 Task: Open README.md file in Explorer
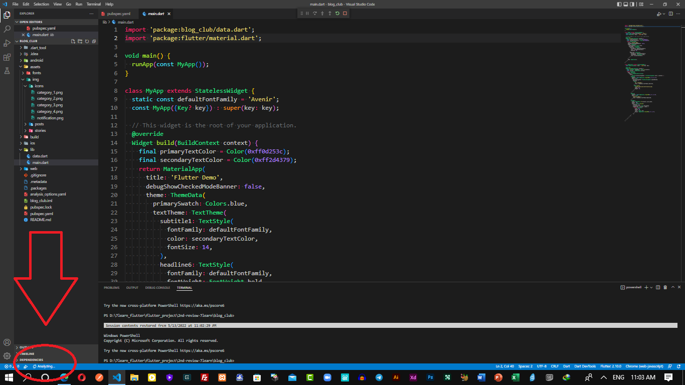(41, 220)
